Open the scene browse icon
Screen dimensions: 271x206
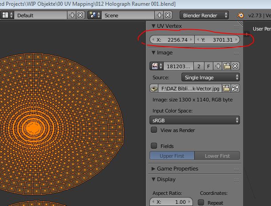tap(94, 15)
